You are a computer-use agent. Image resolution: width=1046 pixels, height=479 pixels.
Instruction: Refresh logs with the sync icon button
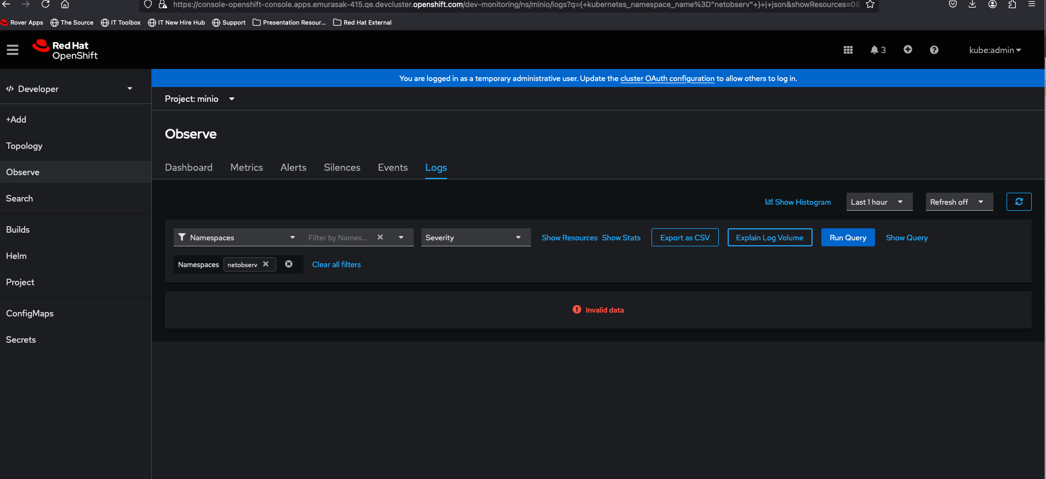[1019, 202]
